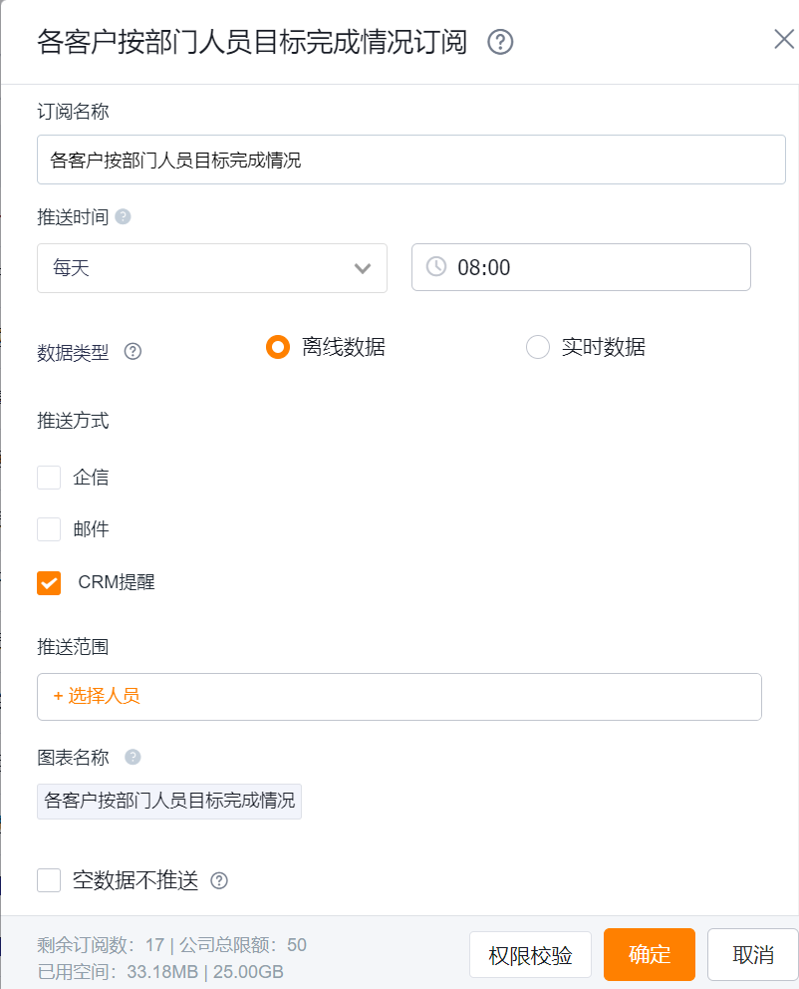Enable the 企信 push method checkbox
This screenshot has width=799, height=989.
49,478
